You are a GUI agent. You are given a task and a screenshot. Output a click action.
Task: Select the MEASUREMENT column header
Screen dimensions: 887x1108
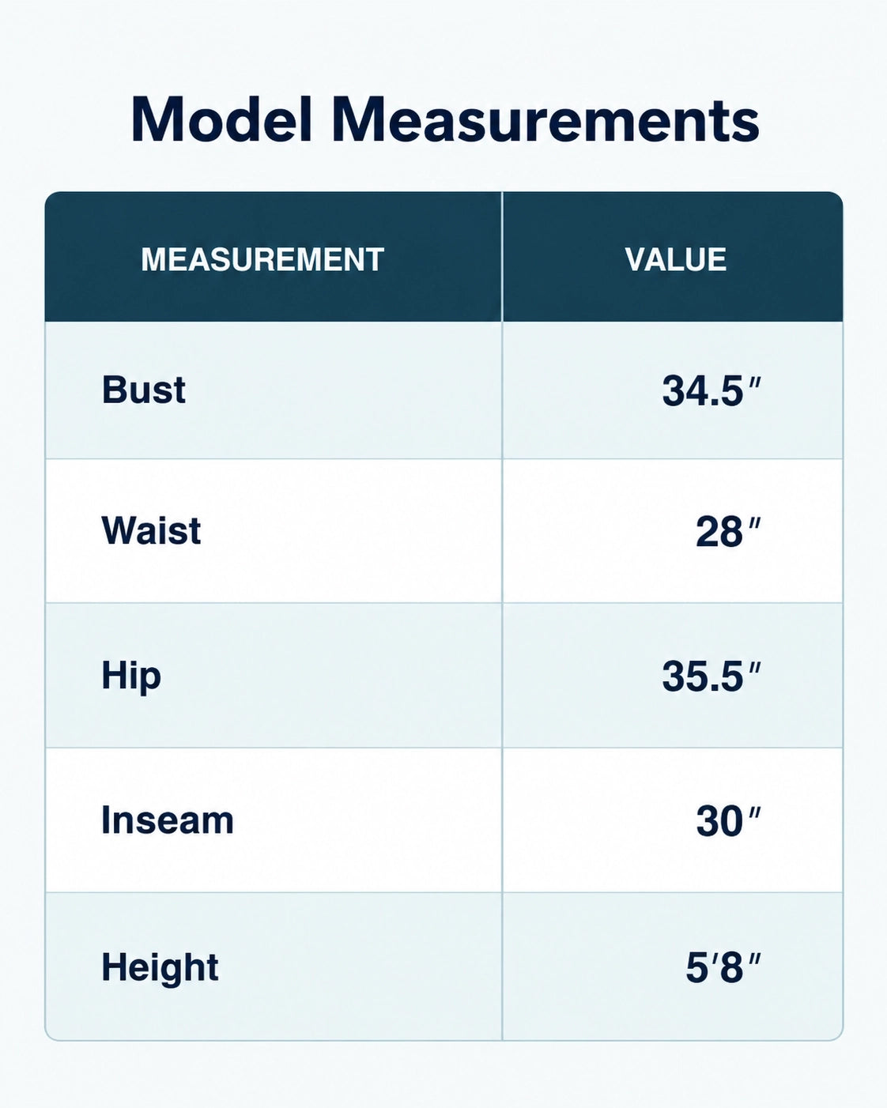(262, 260)
